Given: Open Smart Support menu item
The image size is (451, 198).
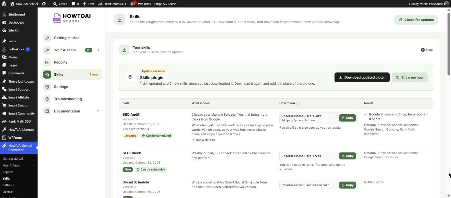Looking at the screenshot, I should [x=19, y=90].
